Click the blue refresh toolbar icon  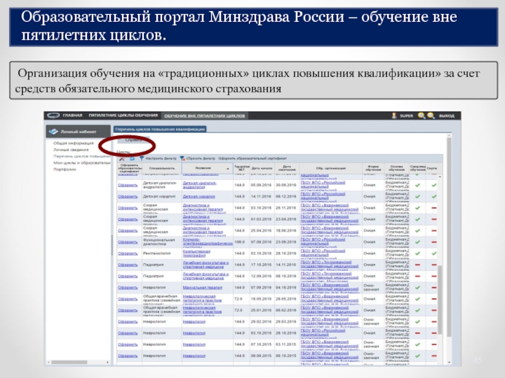pyautogui.click(x=132, y=159)
